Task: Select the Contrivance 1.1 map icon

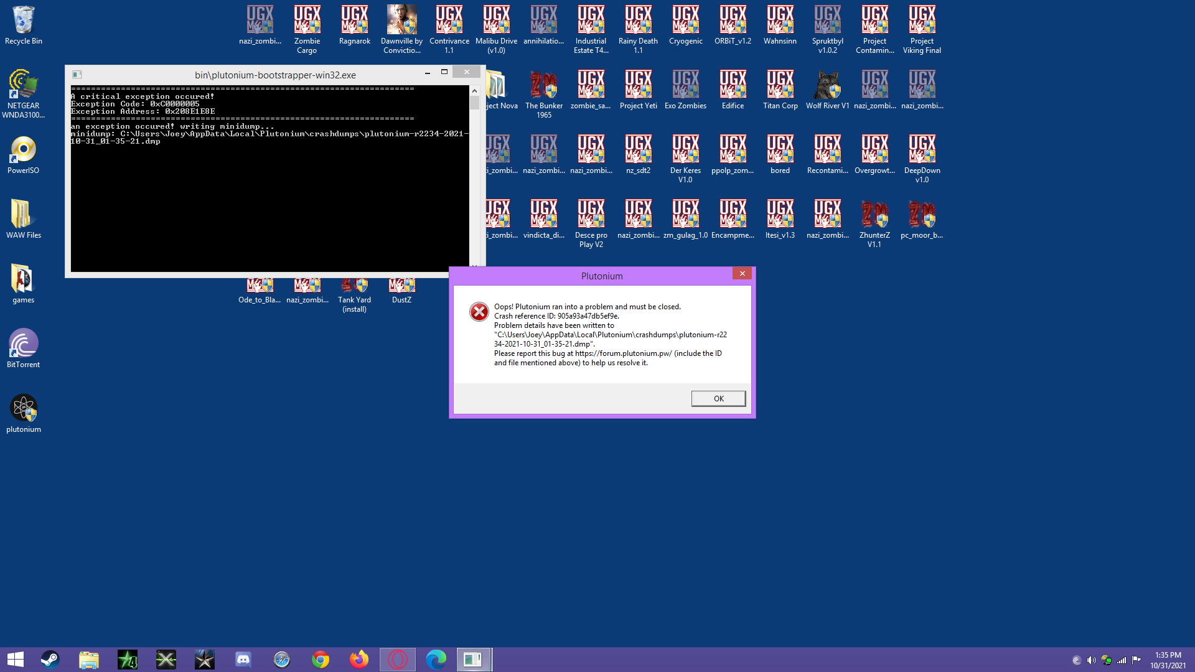Action: 449,29
